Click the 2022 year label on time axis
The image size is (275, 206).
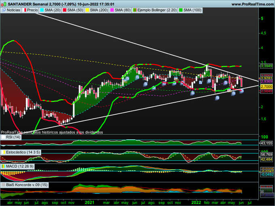pyautogui.click(x=196, y=203)
